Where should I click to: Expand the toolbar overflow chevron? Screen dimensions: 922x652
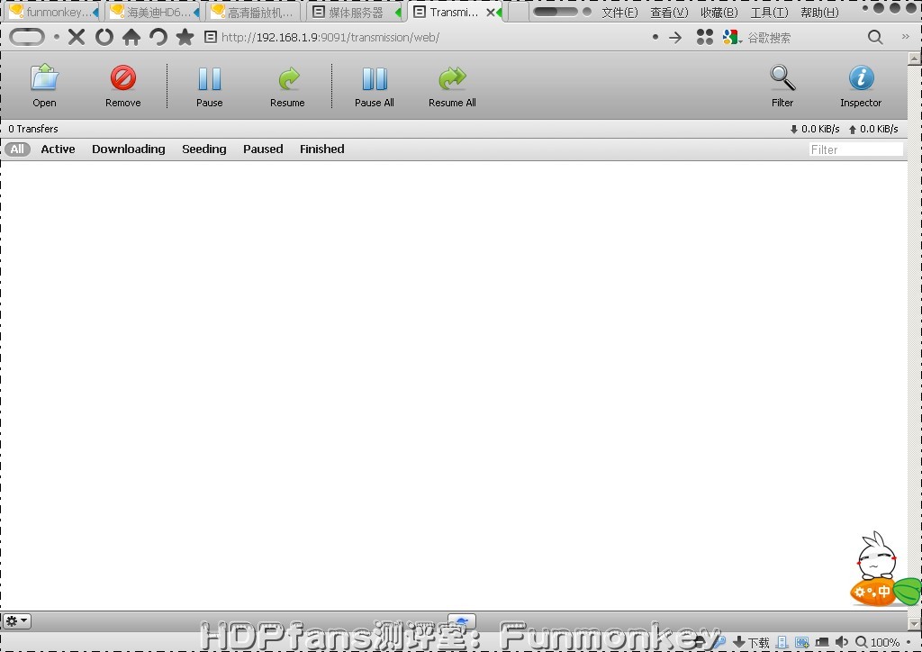[x=906, y=36]
